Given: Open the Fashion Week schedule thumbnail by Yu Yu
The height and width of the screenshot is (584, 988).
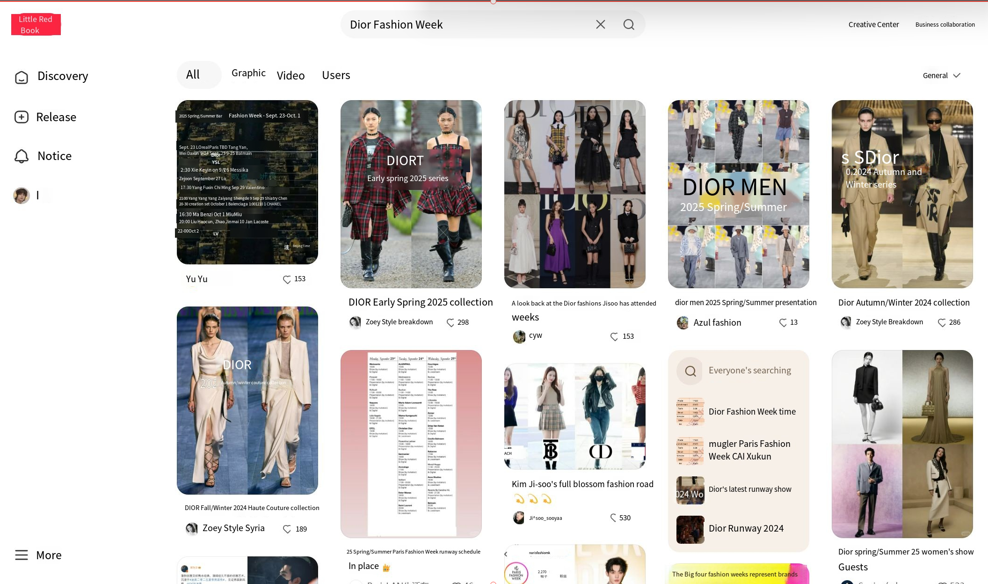Looking at the screenshot, I should point(247,182).
